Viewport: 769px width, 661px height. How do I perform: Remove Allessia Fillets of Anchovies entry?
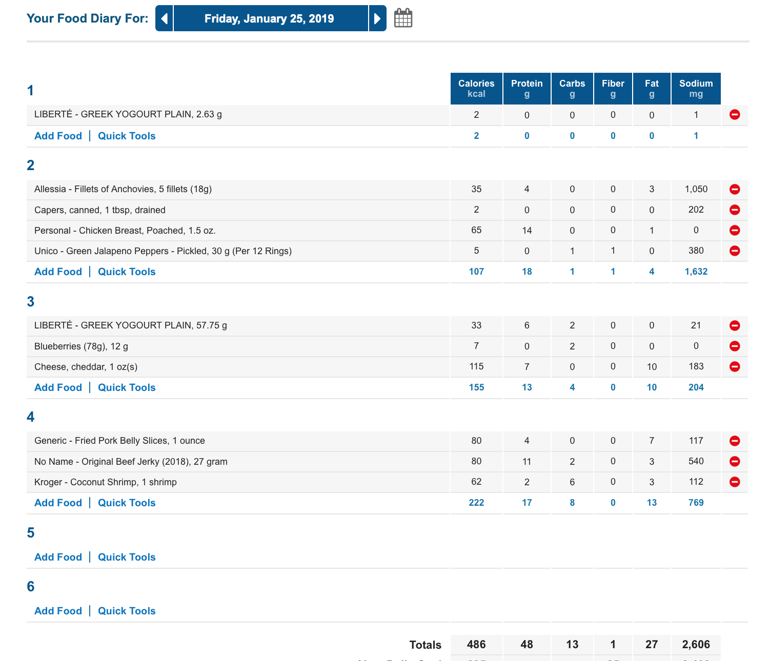click(735, 189)
